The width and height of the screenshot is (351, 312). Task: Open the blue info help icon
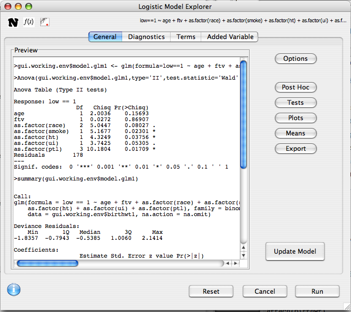coord(14,290)
